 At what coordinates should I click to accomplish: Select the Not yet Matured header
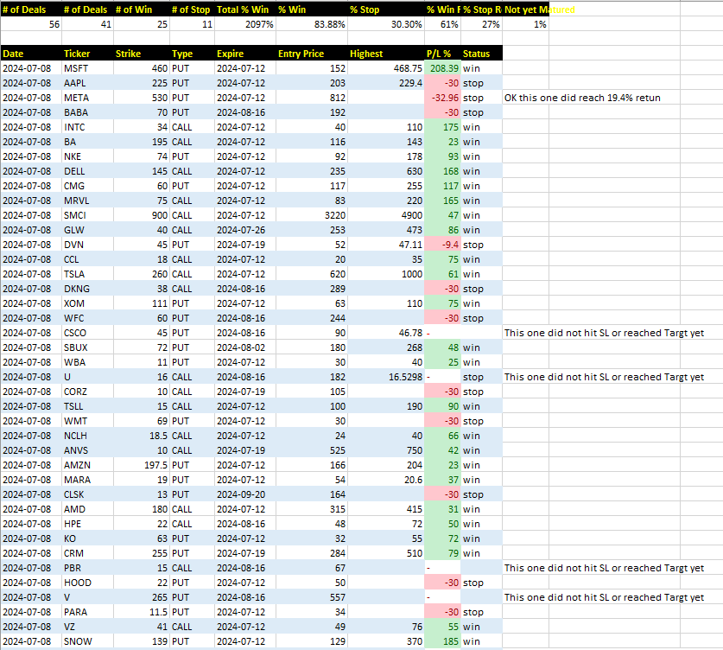539,10
